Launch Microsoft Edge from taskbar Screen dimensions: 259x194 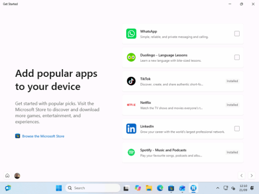pyautogui.click(x=160, y=188)
